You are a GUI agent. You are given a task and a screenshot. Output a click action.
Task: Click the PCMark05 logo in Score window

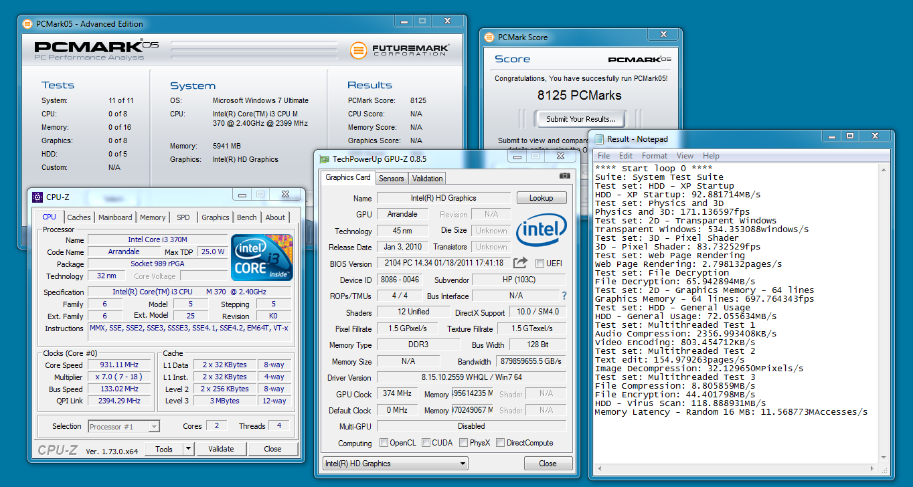639,60
